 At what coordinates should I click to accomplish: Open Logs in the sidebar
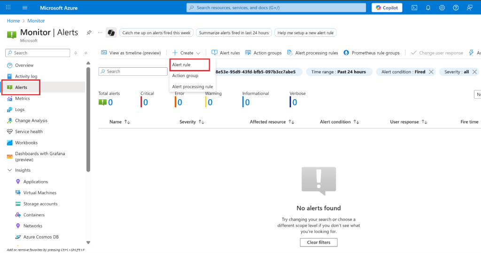[x=20, y=109]
